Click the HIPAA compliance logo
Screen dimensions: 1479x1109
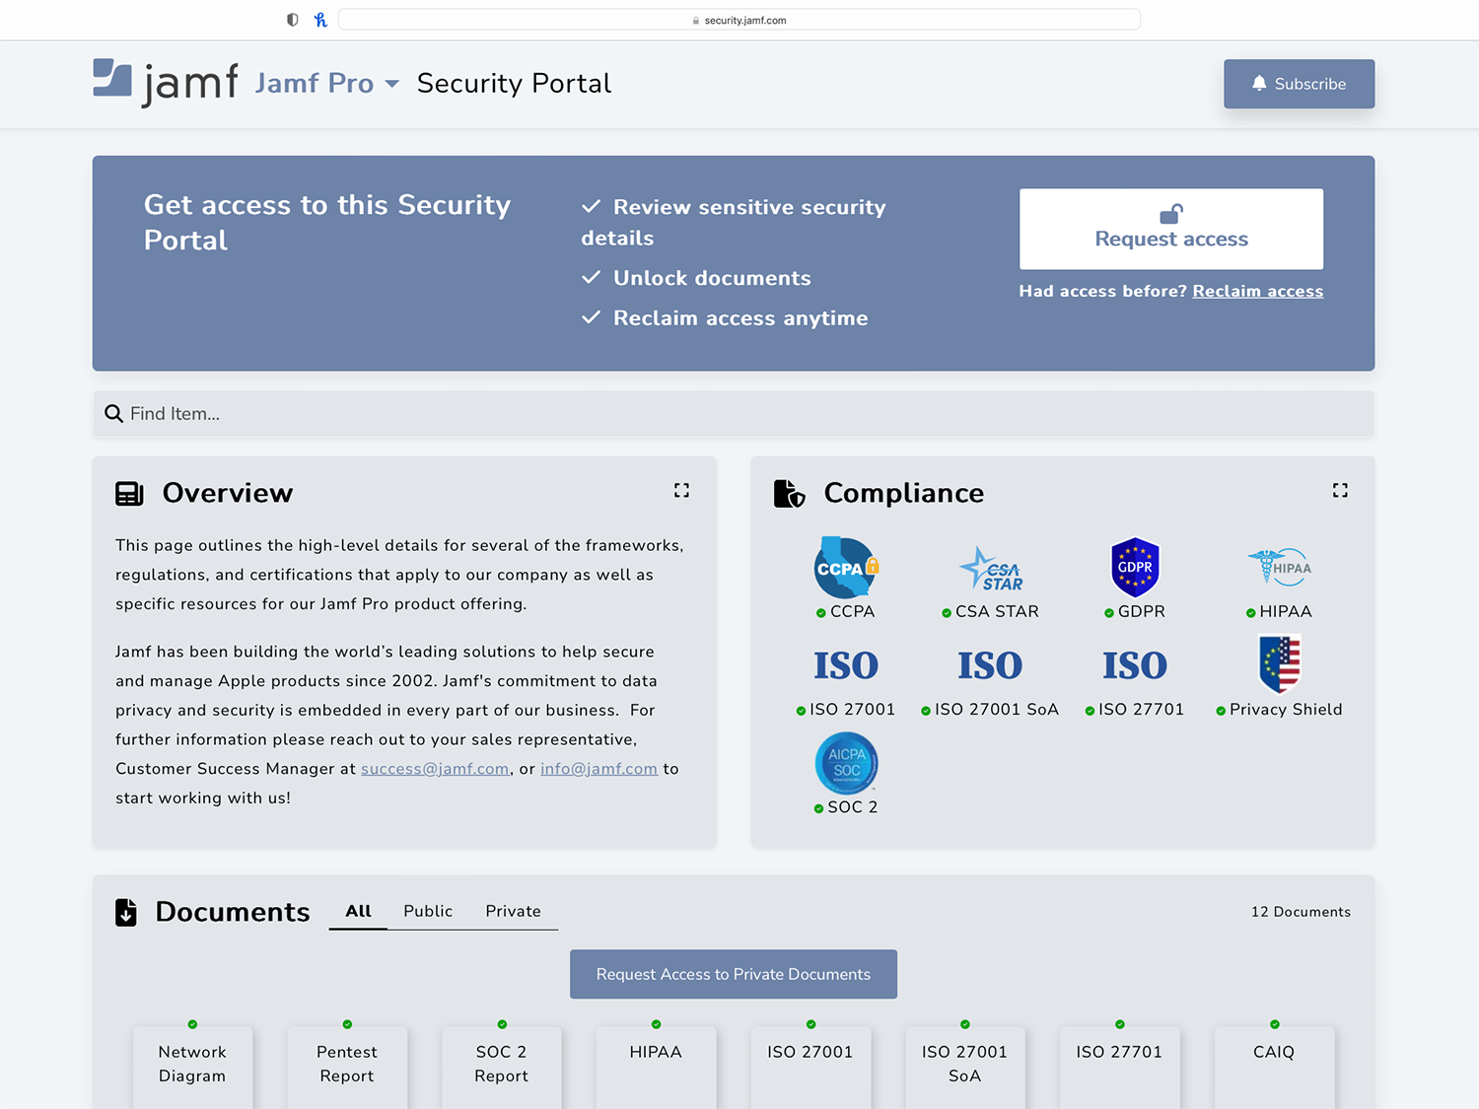pyautogui.click(x=1279, y=568)
